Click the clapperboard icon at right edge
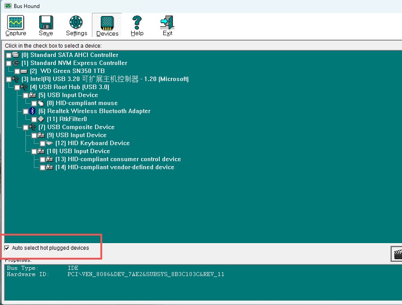The height and width of the screenshot is (305, 402). (x=397, y=254)
